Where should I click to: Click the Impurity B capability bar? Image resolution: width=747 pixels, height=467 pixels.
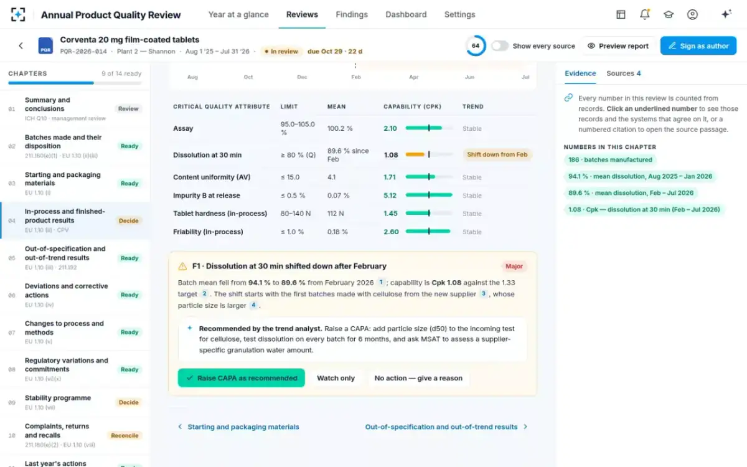tap(429, 196)
